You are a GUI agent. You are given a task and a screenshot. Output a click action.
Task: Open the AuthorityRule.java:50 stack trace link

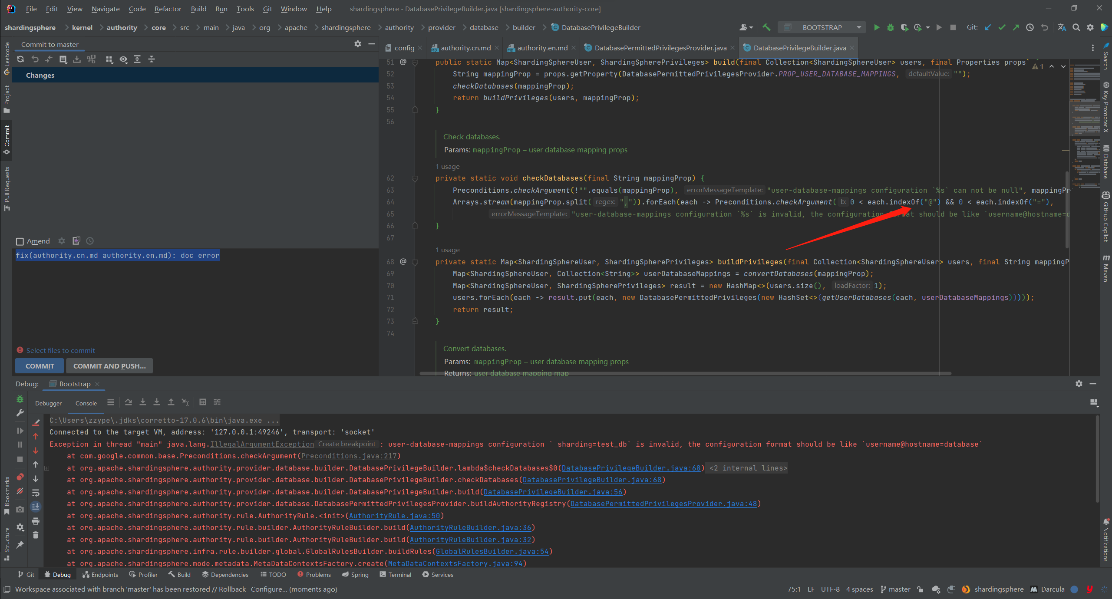tap(394, 516)
